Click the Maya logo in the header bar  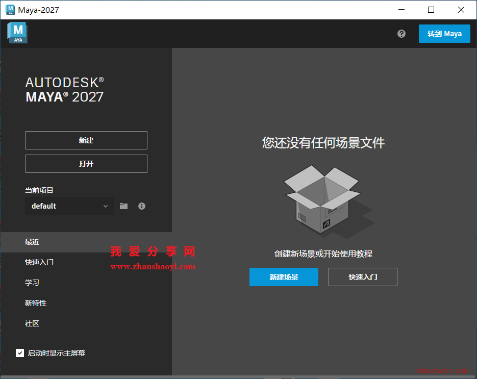(17, 33)
